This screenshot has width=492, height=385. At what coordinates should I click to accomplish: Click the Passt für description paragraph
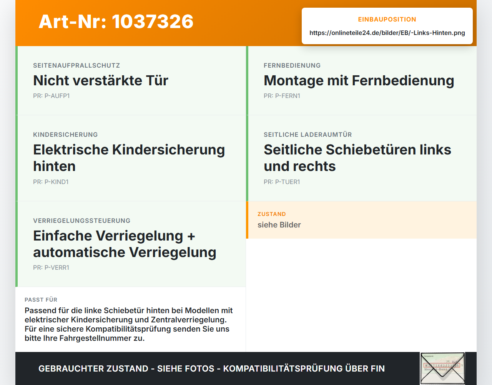tap(129, 324)
